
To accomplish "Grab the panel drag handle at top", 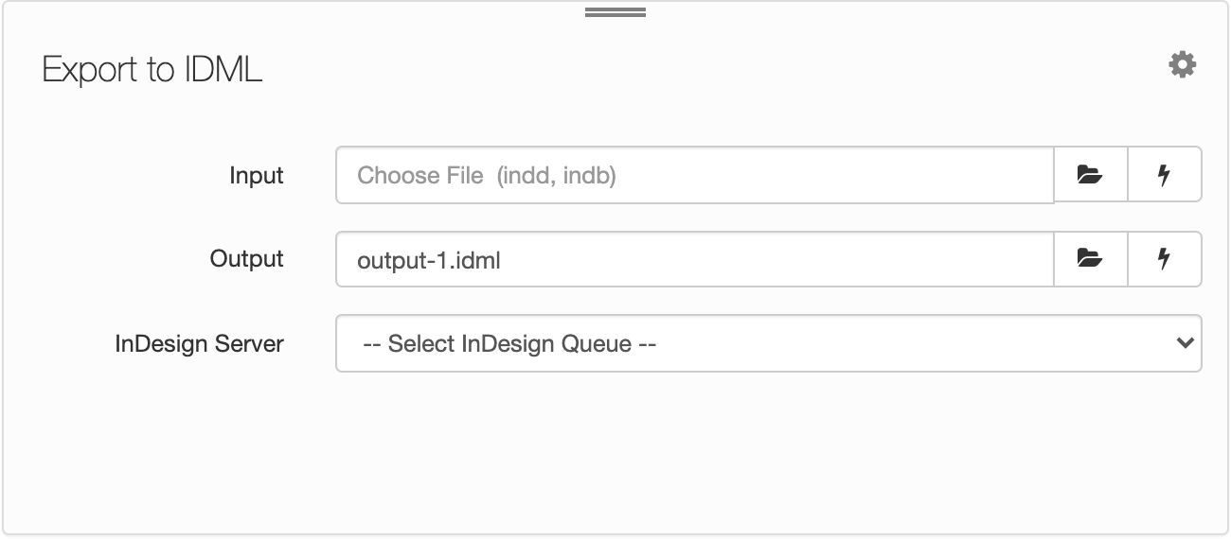I will 615,13.
